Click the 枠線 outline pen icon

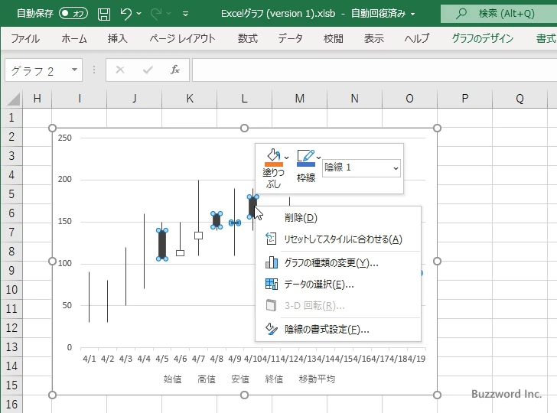[x=305, y=158]
